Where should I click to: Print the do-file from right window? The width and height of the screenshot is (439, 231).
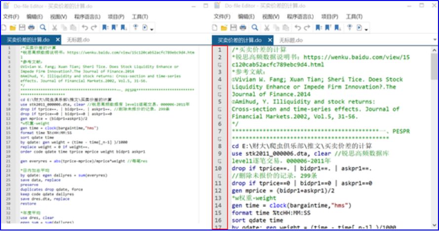[x=243, y=28]
